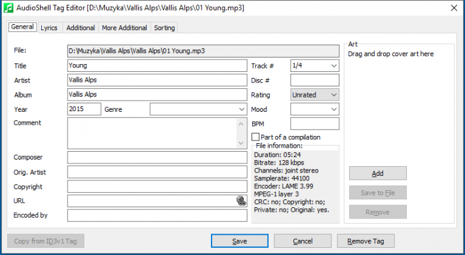Screen dimensions: 465x255
Task: Click the 'Encoder: LAME 3.99' line
Action: [x=284, y=186]
